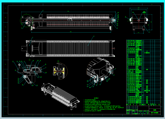Click the title block in the sheet corner
This screenshot has height=119, width=165.
click(x=143, y=110)
